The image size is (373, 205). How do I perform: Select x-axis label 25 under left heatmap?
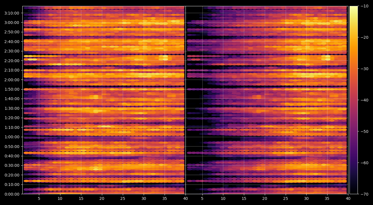coord(123,198)
